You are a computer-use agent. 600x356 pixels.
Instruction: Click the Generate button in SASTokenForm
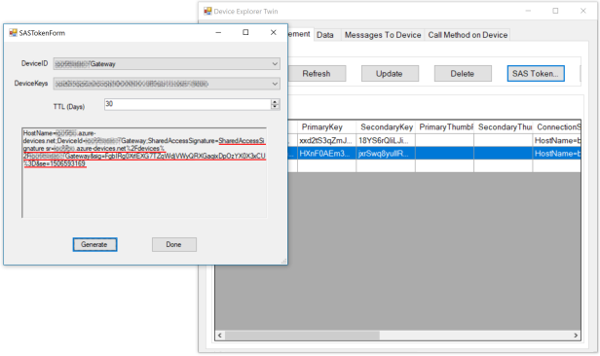point(94,244)
